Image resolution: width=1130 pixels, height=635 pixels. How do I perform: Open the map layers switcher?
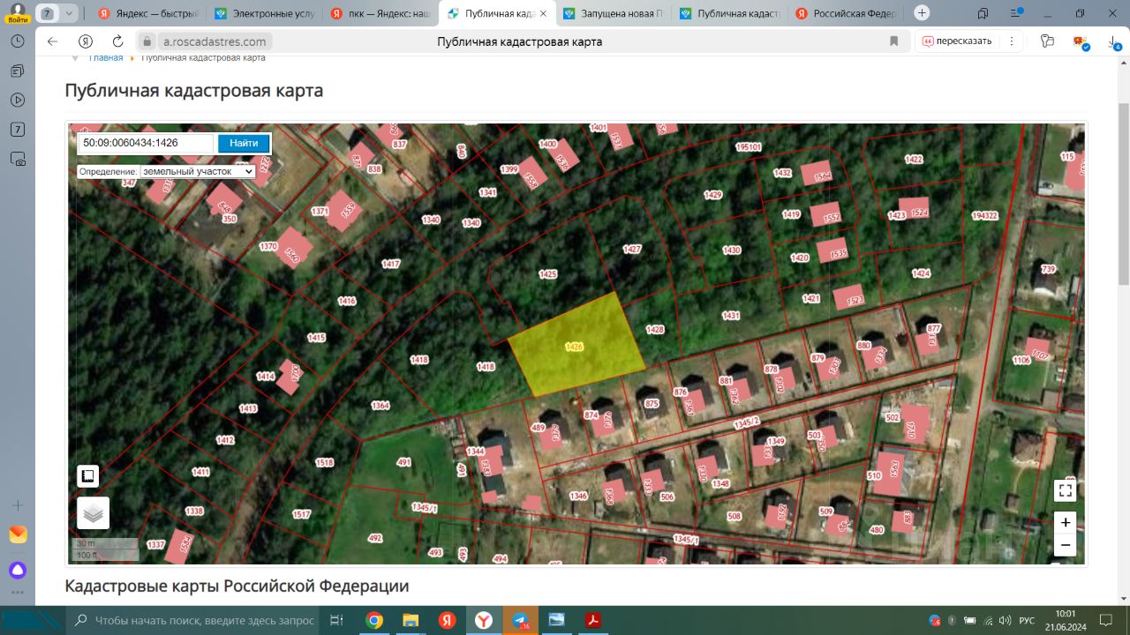click(93, 512)
